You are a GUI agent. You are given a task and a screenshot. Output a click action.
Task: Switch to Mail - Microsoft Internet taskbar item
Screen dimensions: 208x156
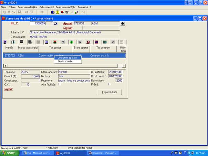click(37, 153)
